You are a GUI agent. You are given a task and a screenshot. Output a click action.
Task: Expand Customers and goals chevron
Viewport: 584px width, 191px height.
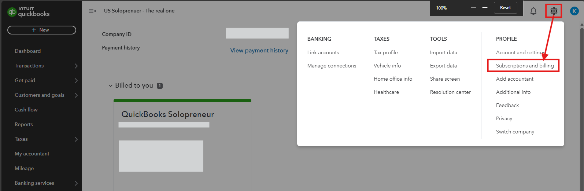[x=76, y=95]
